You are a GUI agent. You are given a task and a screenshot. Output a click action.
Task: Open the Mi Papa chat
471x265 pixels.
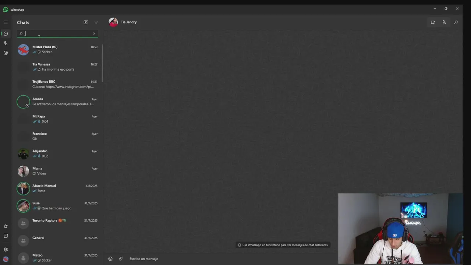tap(57, 119)
